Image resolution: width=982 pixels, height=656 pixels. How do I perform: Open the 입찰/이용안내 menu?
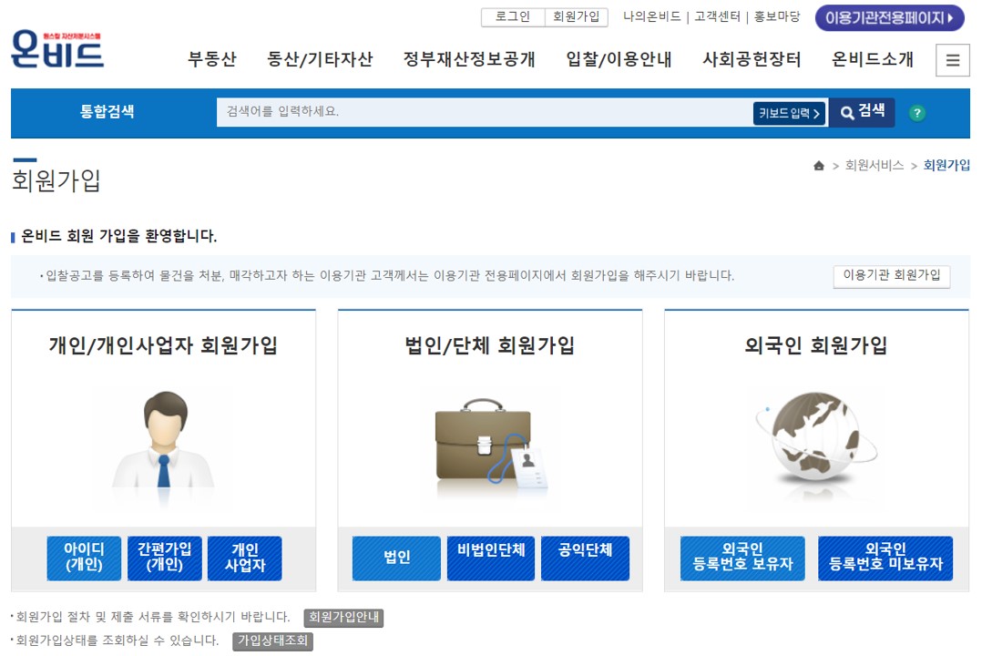tap(621, 58)
